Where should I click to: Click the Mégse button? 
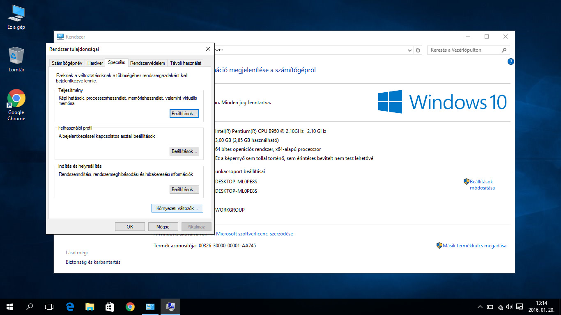(x=163, y=226)
